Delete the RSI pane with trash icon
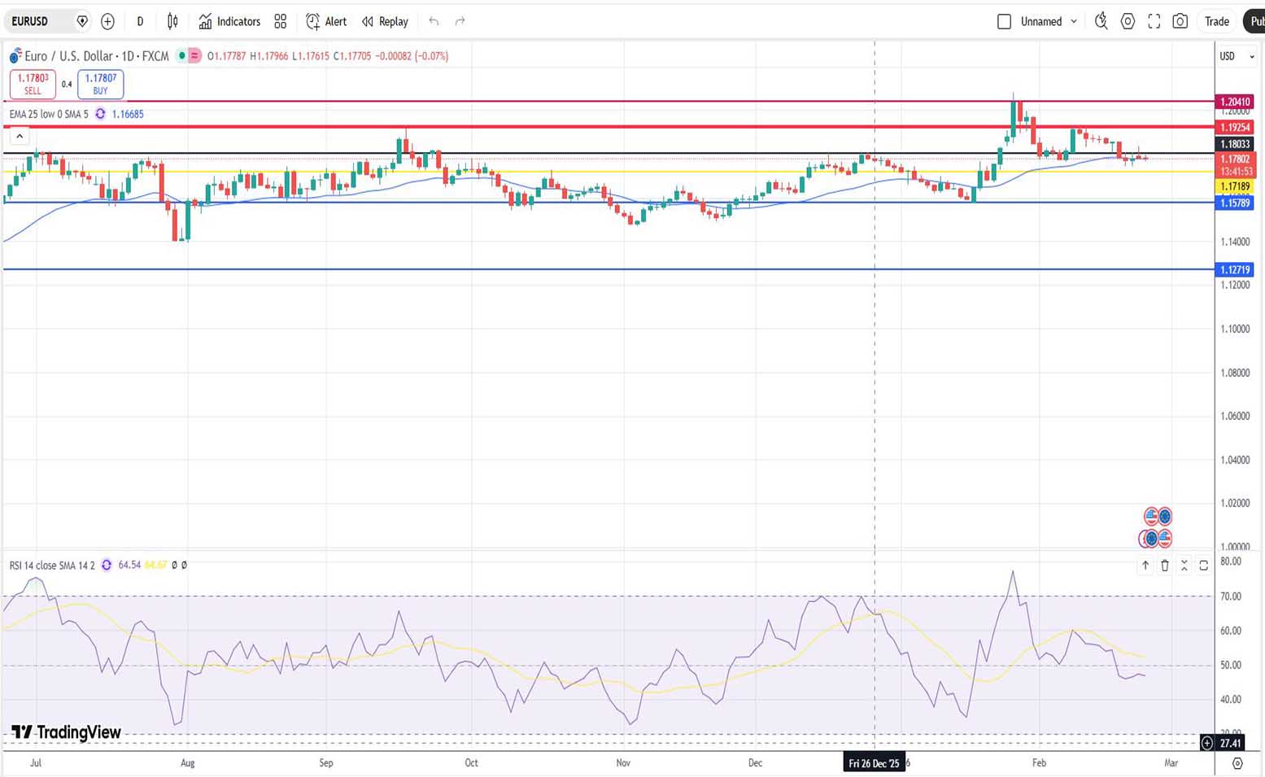 (x=1165, y=565)
